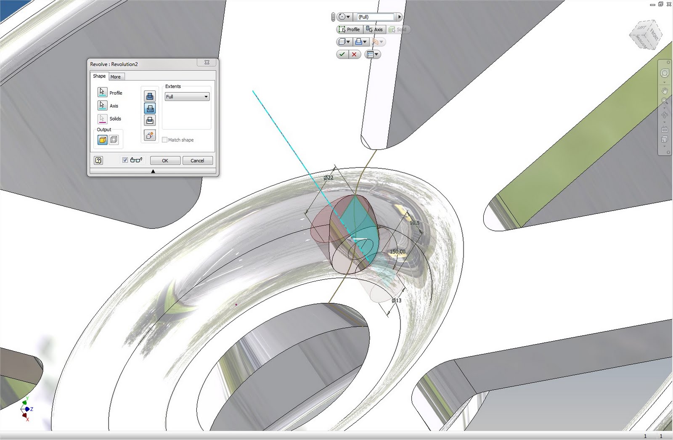Select the Ø13 dimension label
Image resolution: width=673 pixels, height=440 pixels.
(x=396, y=300)
